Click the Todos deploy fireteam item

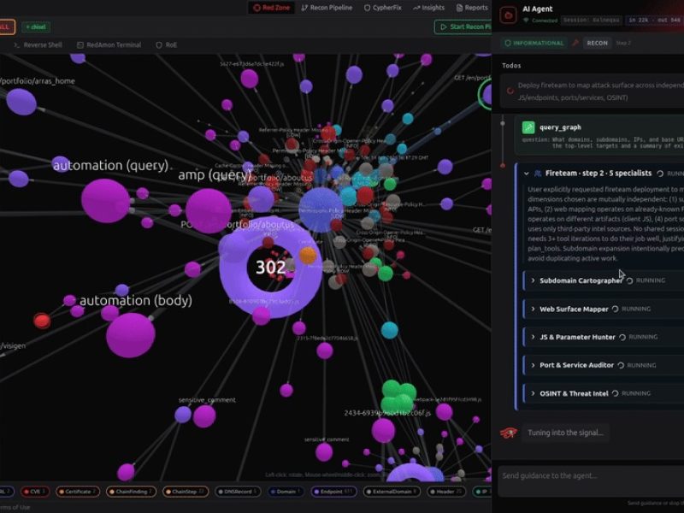[592, 91]
